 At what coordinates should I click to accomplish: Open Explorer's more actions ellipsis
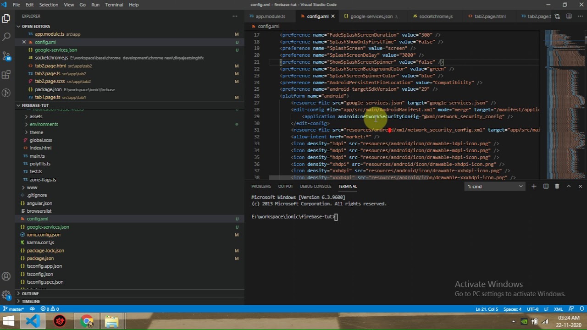click(x=235, y=16)
